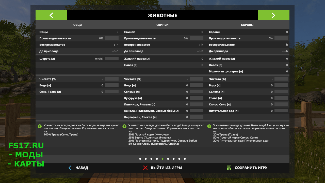This screenshot has height=183, width=325.
Task: Click ЖИВОТНЫЕ page title
Action: [162, 15]
